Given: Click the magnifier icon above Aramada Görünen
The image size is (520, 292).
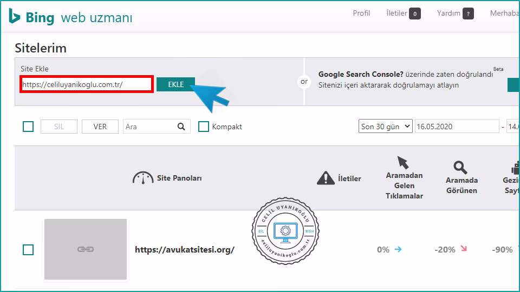Looking at the screenshot, I should tap(460, 168).
